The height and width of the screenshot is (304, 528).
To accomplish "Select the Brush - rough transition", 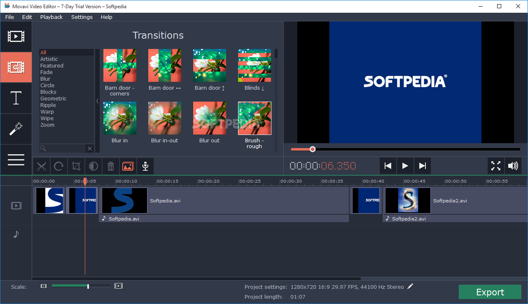I will 255,118.
